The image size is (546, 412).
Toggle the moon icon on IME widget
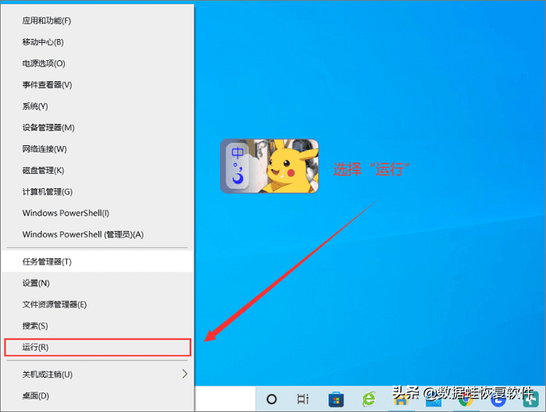click(x=238, y=179)
